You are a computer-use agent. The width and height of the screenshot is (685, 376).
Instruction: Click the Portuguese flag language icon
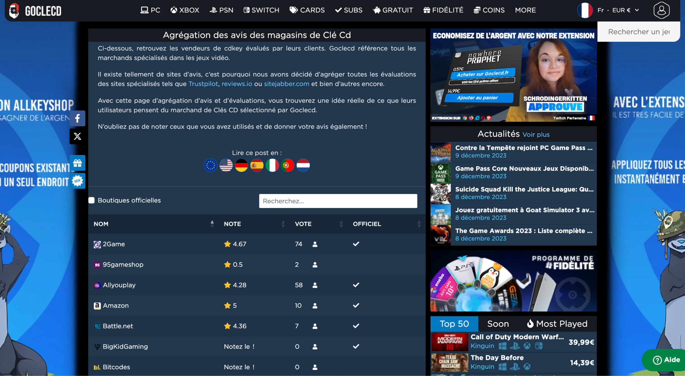pos(287,165)
